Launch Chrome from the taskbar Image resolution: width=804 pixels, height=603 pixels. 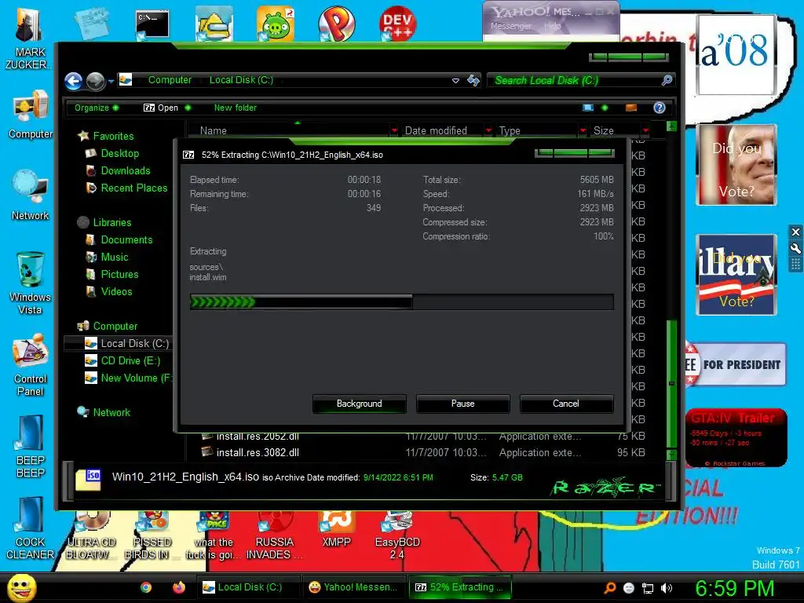pyautogui.click(x=146, y=587)
